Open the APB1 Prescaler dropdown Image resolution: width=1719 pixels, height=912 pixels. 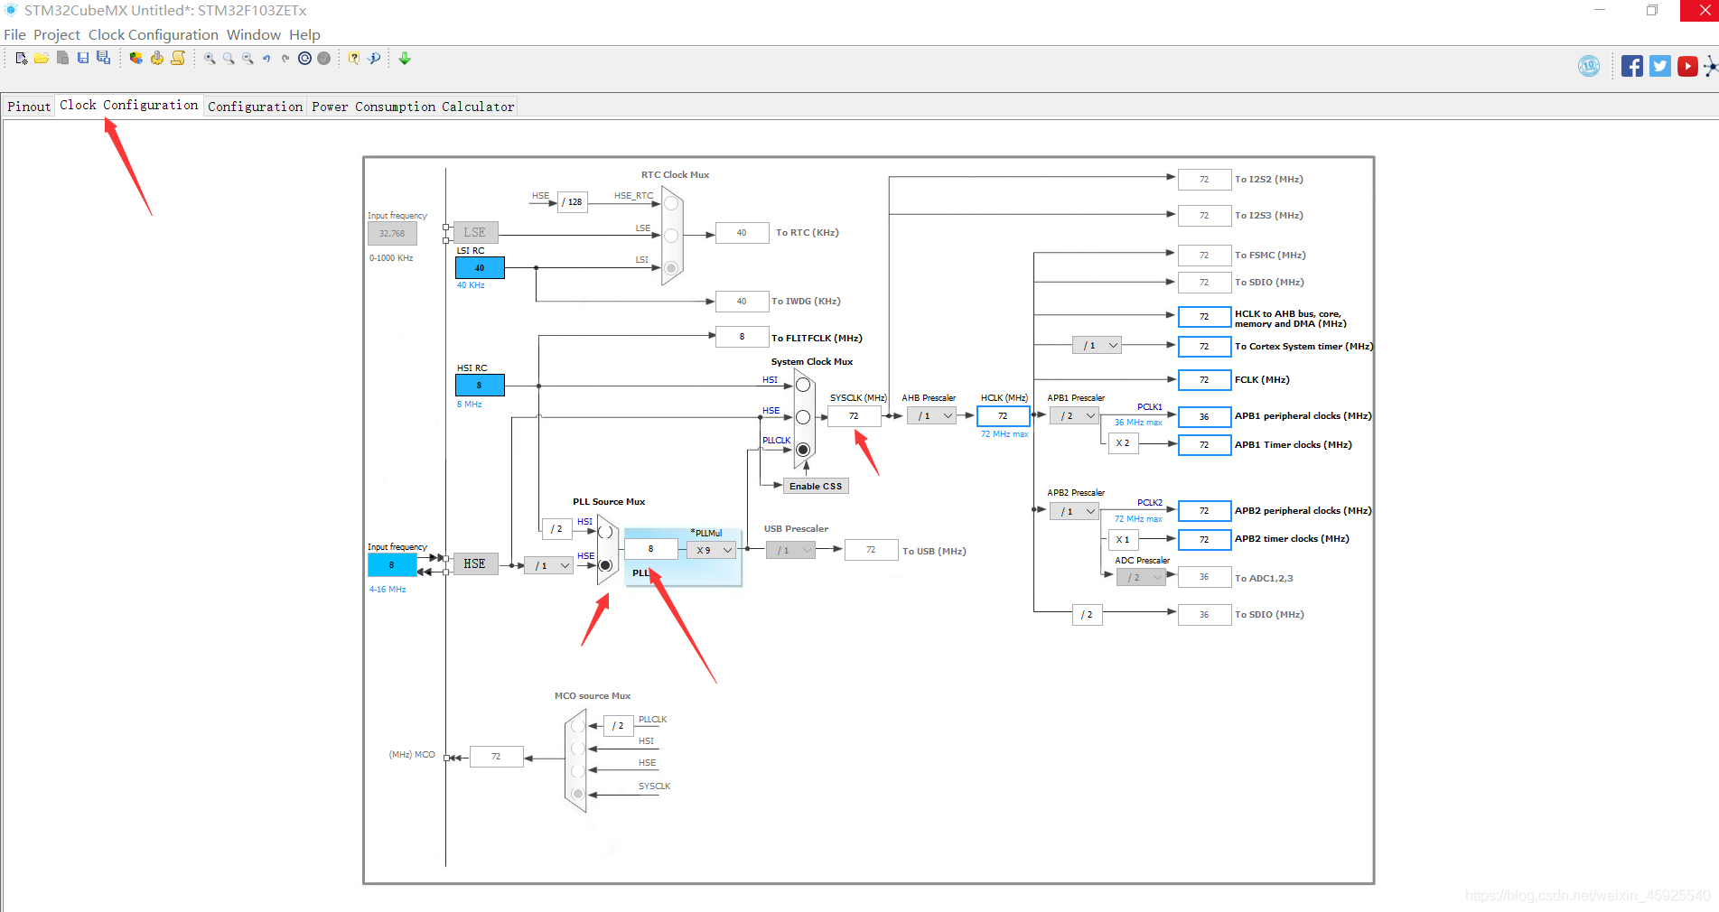pos(1074,415)
